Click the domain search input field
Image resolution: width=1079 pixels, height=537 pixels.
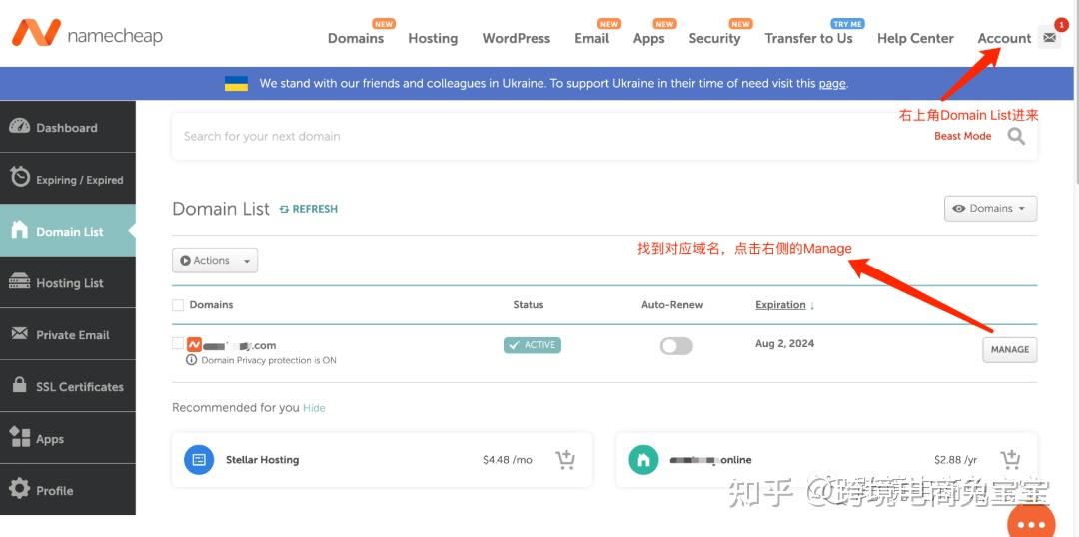tap(539, 137)
